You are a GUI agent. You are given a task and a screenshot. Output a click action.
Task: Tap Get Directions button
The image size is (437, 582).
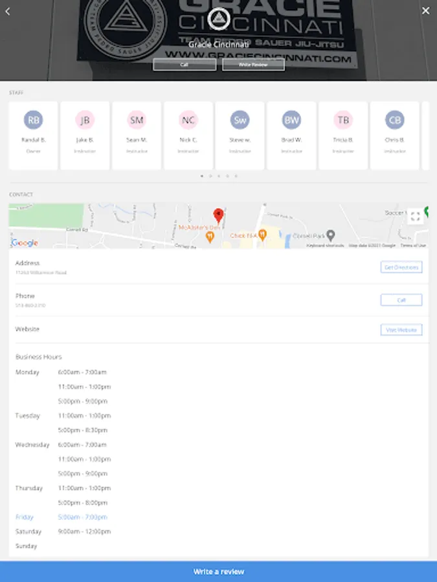[401, 267]
